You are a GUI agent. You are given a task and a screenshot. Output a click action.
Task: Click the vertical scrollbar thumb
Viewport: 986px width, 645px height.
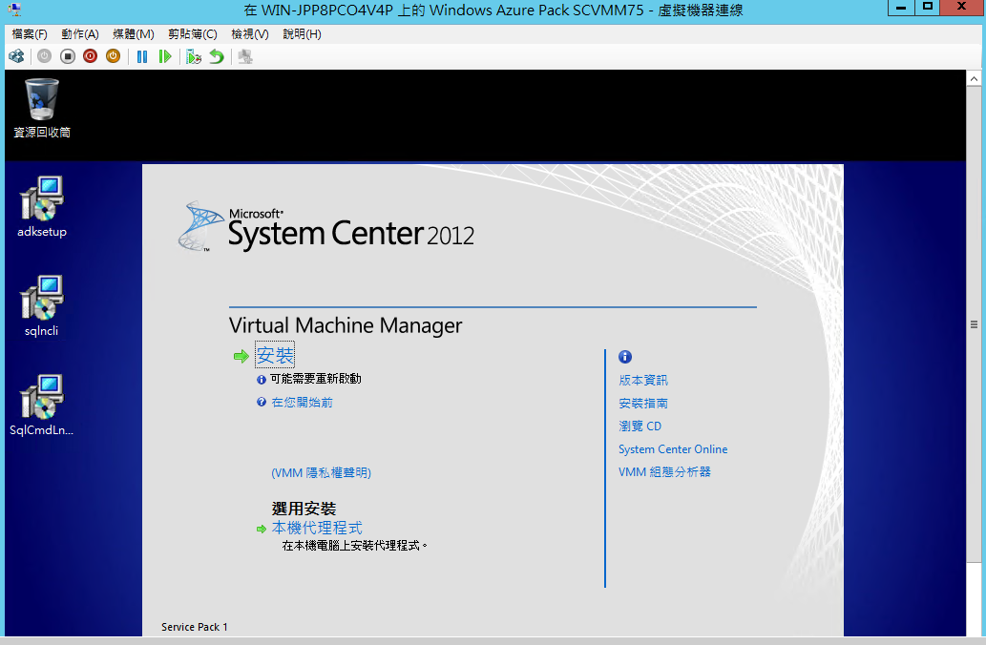pyautogui.click(x=974, y=324)
